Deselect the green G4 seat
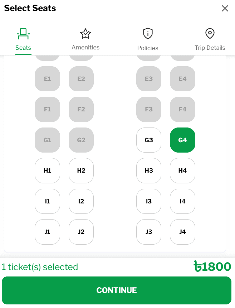The width and height of the screenshot is (235, 308). click(182, 140)
